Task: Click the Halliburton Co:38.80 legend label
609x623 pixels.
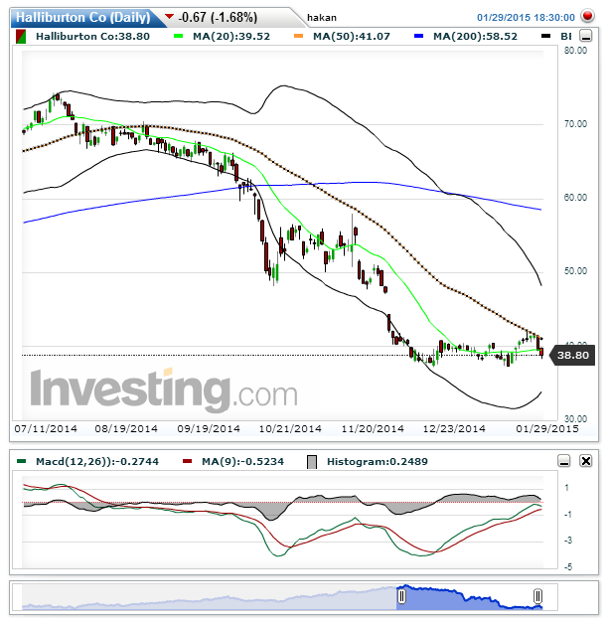Action: pyautogui.click(x=92, y=37)
